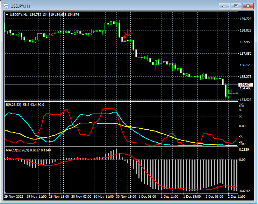Click the 29 Nov 11:00 time label
This screenshot has width=258, height=204.
[36, 196]
